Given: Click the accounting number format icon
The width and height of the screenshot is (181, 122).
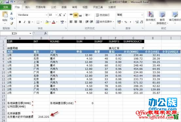Looking at the screenshot, I should (x=119, y=22).
